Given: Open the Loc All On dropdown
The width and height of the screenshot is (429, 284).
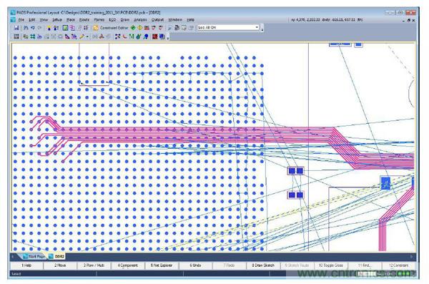Looking at the screenshot, I should (x=228, y=27).
